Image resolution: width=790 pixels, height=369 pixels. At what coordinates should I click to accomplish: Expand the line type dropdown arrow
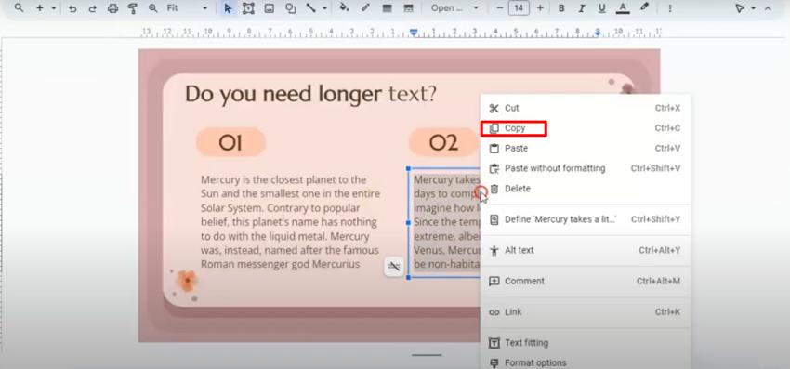click(x=324, y=8)
